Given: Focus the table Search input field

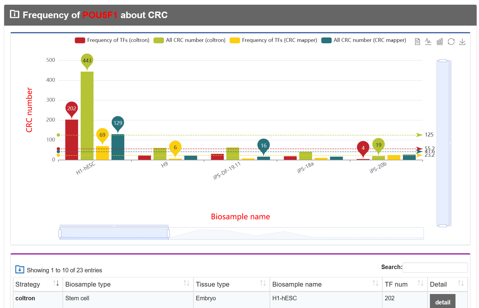Looking at the screenshot, I should click(435, 268).
